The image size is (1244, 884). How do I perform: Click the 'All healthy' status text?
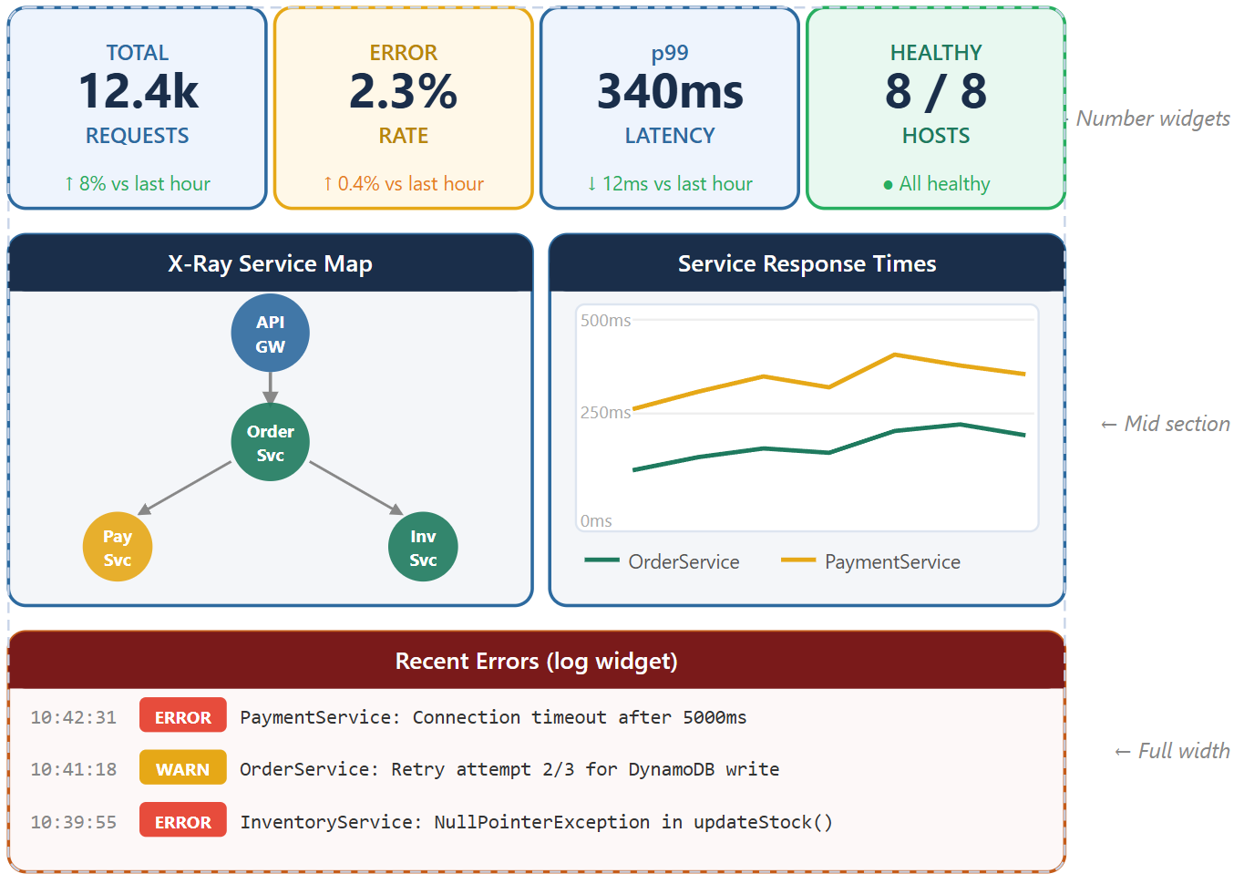coord(936,184)
